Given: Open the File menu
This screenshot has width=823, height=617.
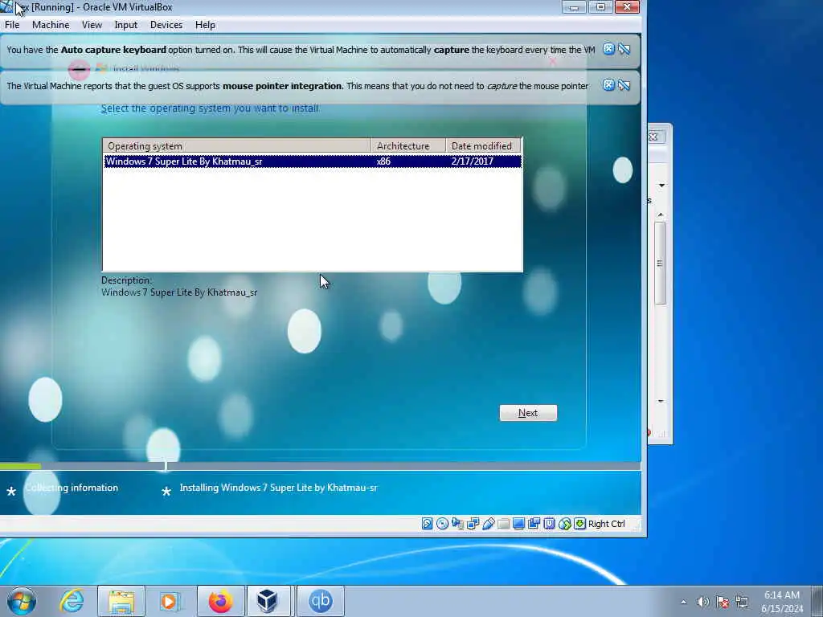Looking at the screenshot, I should click(12, 25).
